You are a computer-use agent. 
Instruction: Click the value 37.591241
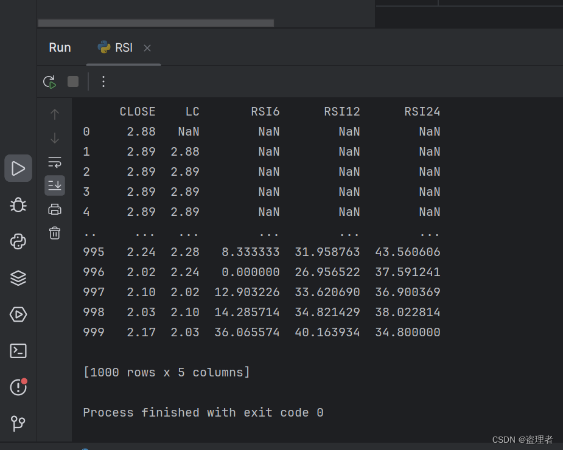point(408,272)
